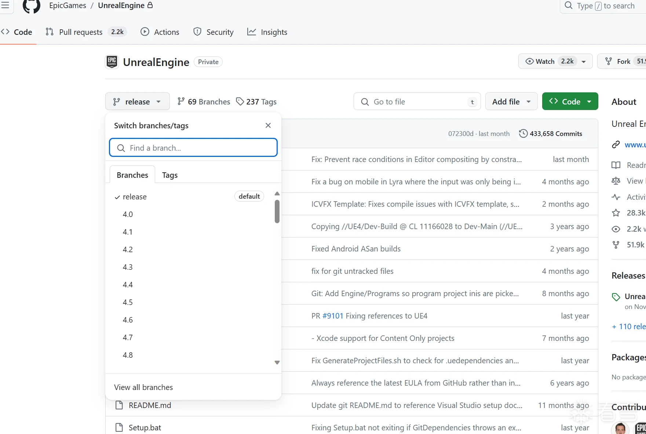The width and height of the screenshot is (646, 434).
Task: Toggle the release branch selector dropdown
Action: 137,102
